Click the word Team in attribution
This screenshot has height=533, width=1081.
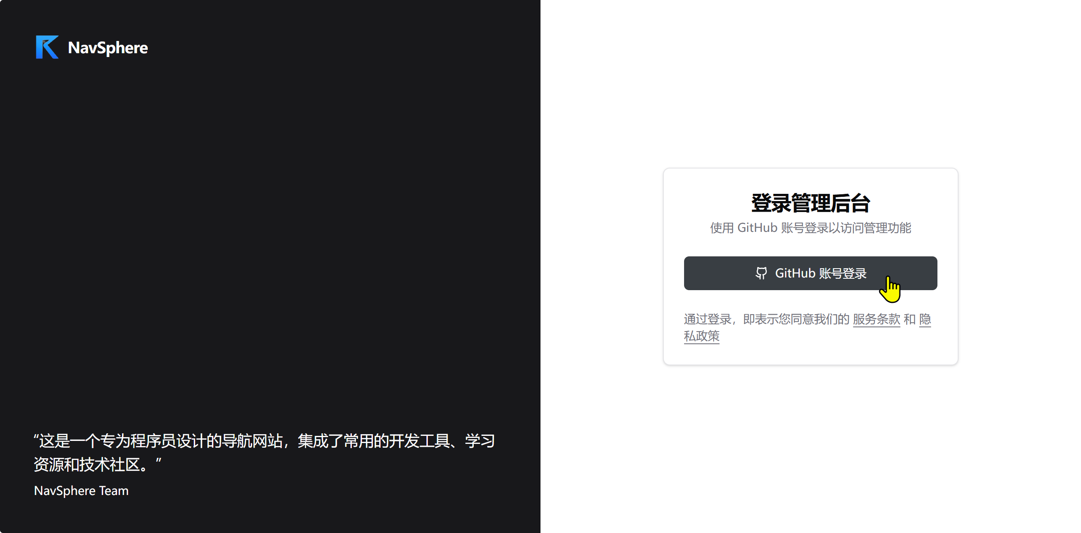(114, 491)
